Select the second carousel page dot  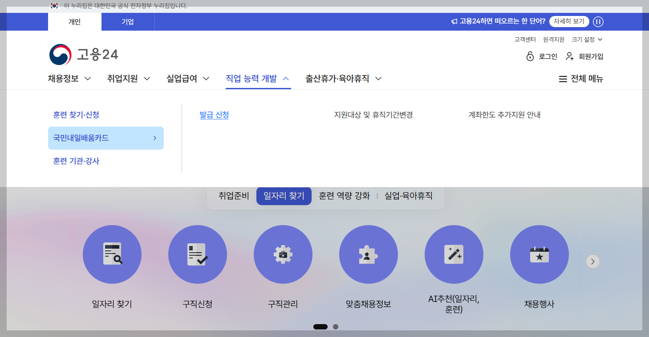tap(336, 327)
